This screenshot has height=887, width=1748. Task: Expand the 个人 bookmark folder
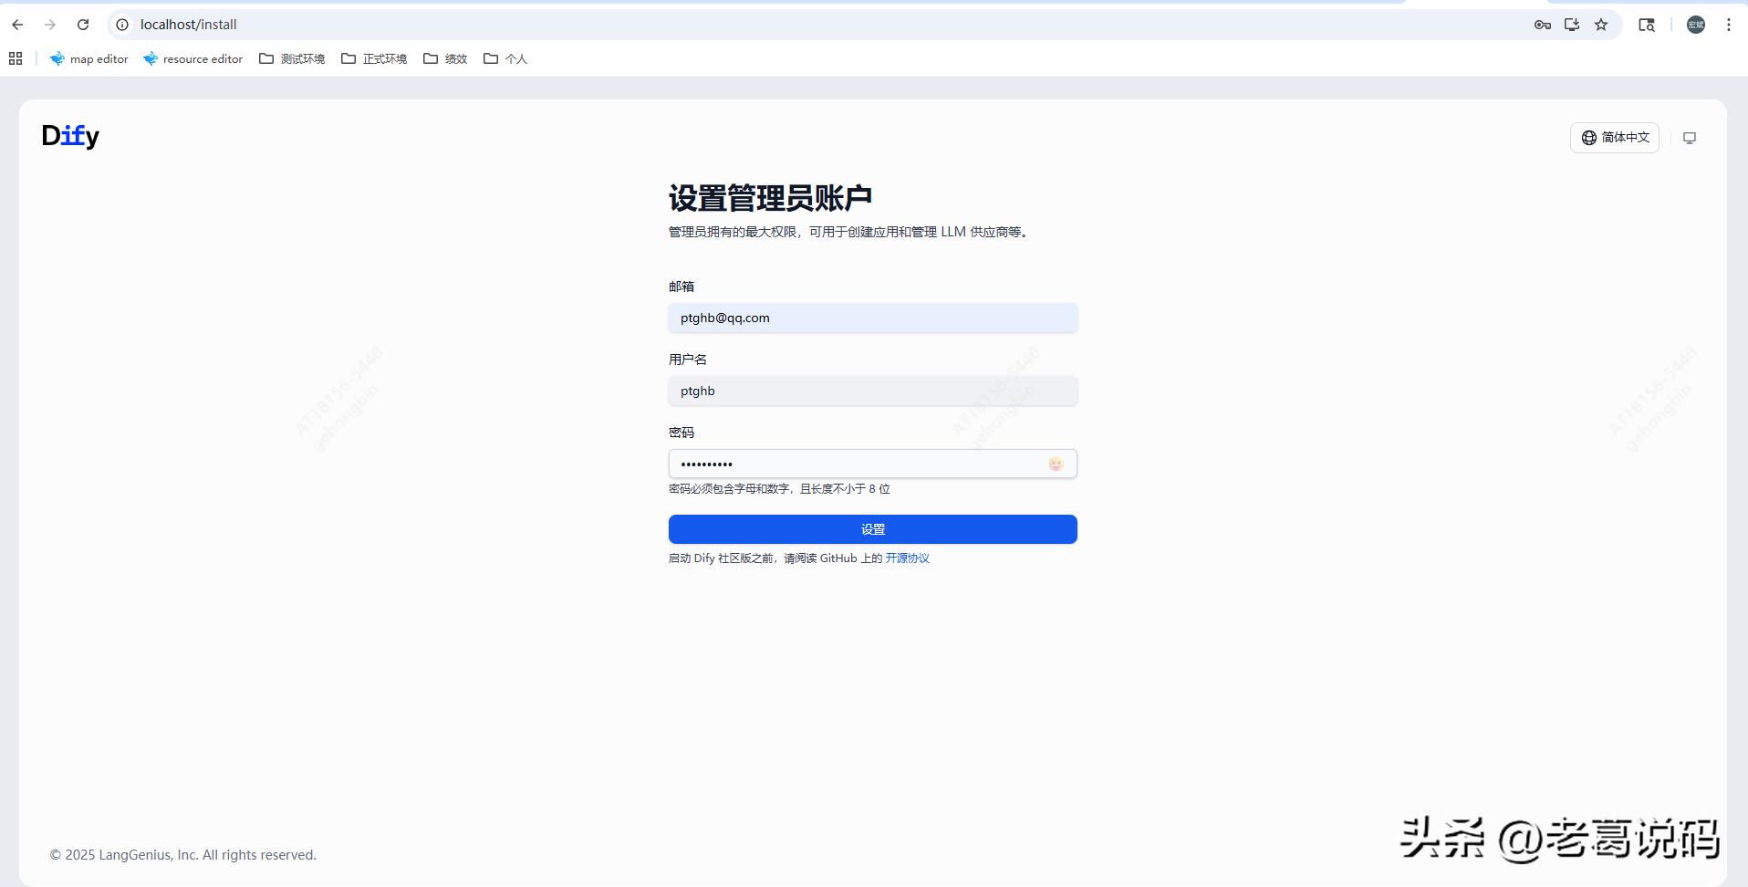click(505, 58)
